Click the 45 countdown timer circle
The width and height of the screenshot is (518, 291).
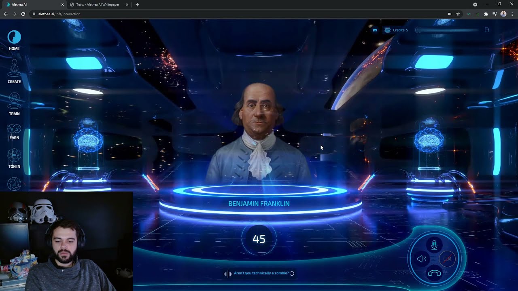pos(259,239)
